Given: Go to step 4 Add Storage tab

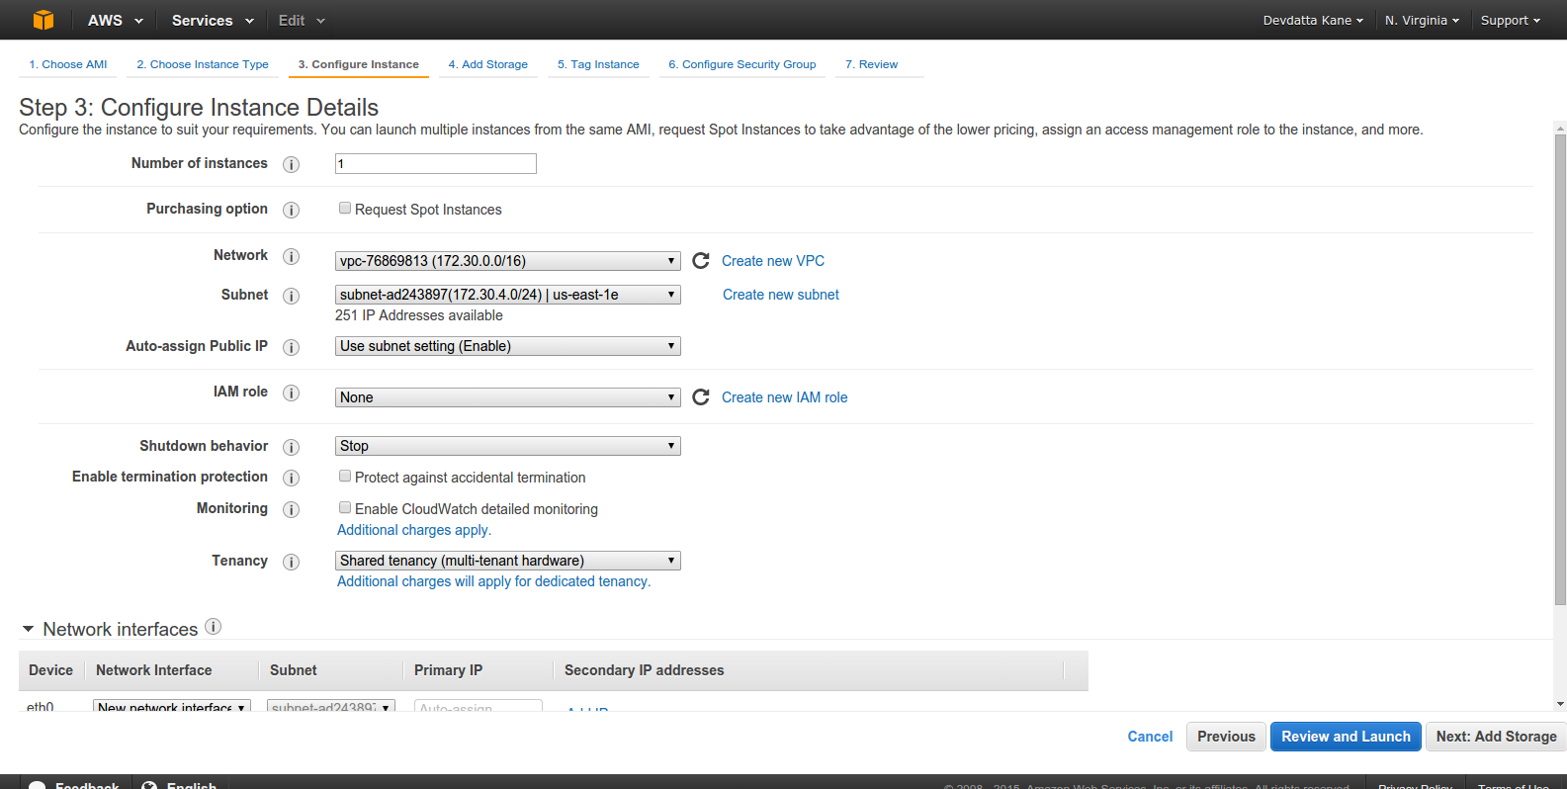Looking at the screenshot, I should 488,64.
